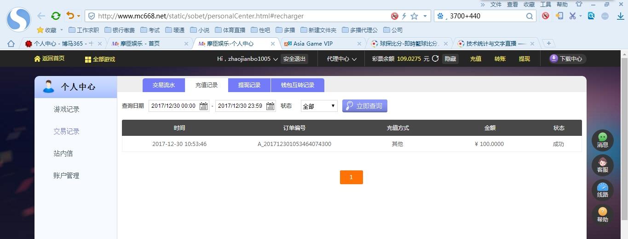
Task: Click the 立即查询 search button
Action: click(365, 106)
